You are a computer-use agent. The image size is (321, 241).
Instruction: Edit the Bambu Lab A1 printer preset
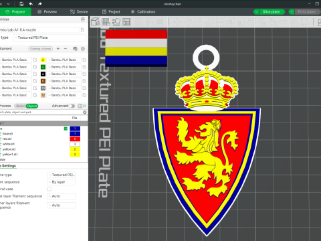[x=83, y=29]
